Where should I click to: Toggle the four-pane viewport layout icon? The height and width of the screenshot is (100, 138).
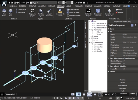pyautogui.click(x=84, y=94)
